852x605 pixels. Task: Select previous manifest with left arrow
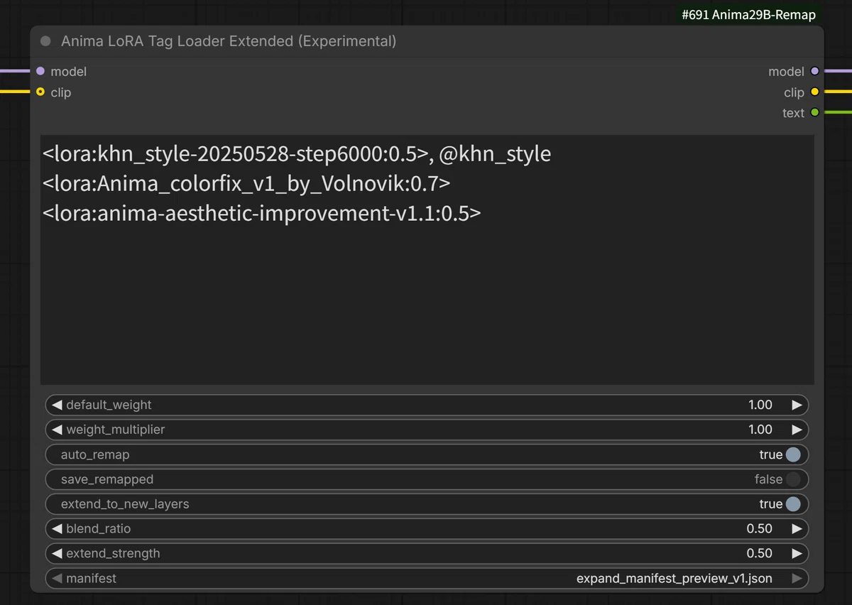pyautogui.click(x=58, y=578)
